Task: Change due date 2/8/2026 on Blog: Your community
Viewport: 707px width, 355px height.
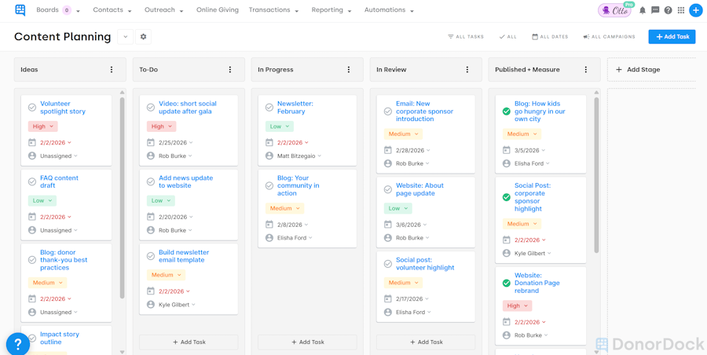Action: pos(293,225)
